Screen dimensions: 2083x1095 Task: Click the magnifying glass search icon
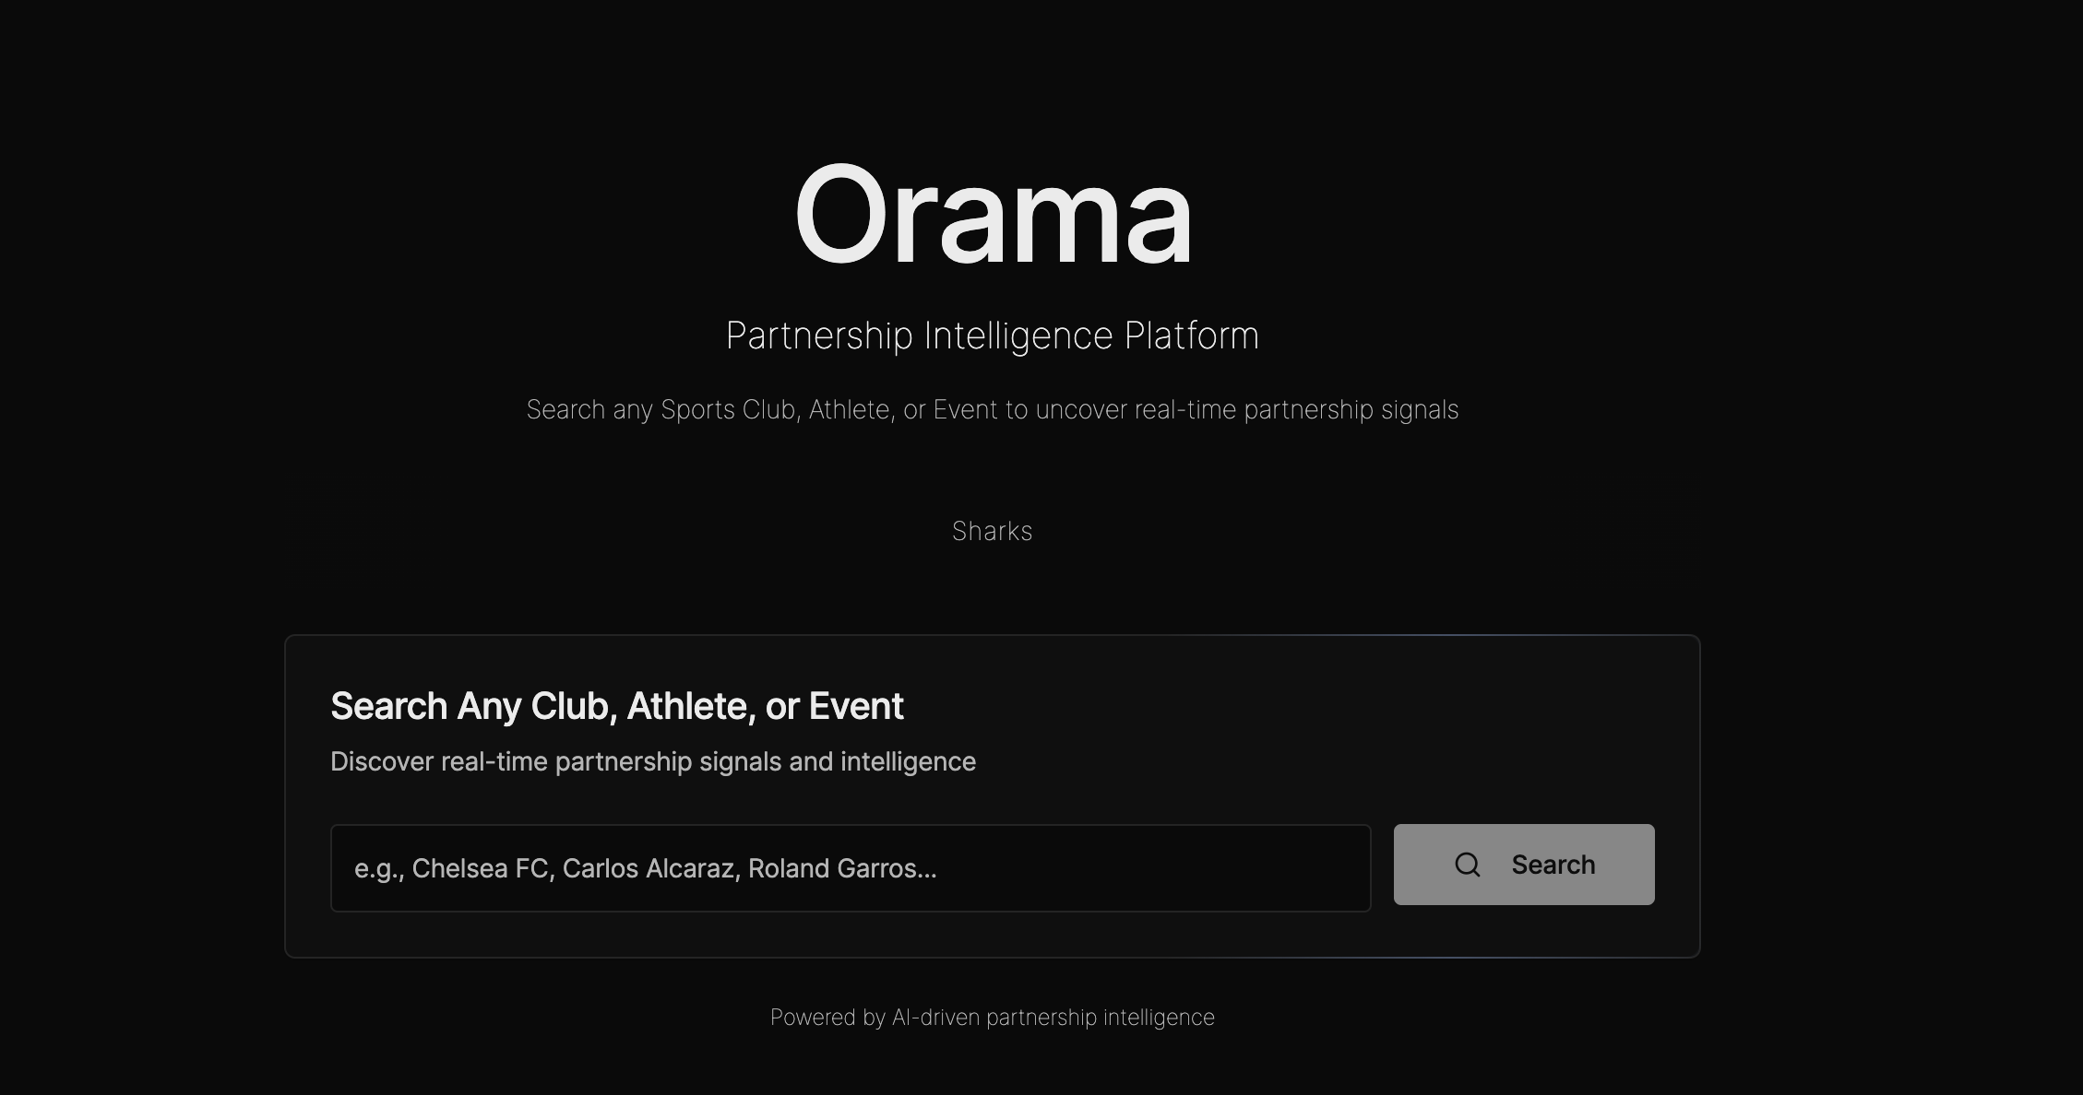click(1467, 865)
